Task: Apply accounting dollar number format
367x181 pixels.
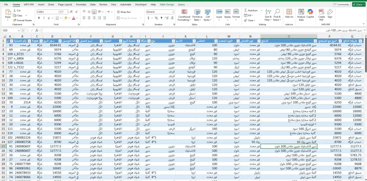Action: [148, 18]
